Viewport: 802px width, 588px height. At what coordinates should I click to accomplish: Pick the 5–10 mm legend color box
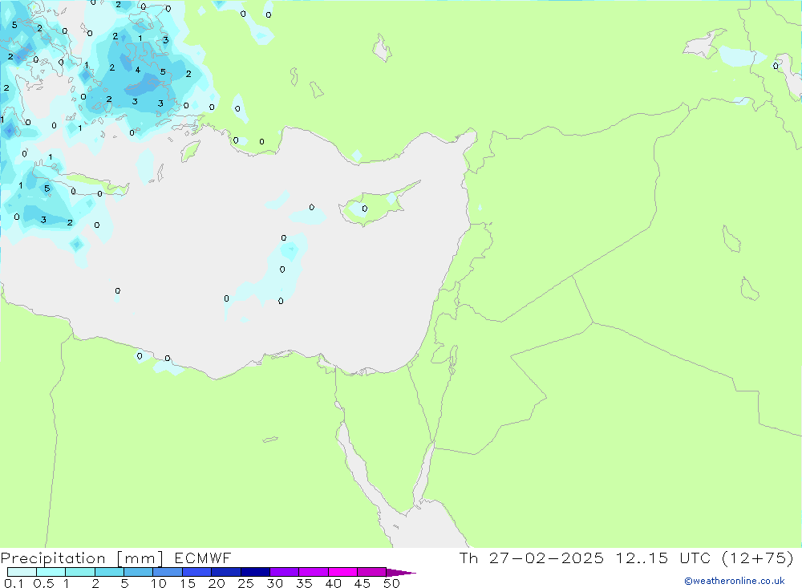pyautogui.click(x=139, y=572)
